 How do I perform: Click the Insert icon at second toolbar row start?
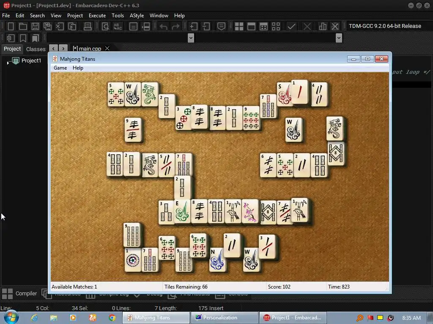pyautogui.click(x=11, y=38)
